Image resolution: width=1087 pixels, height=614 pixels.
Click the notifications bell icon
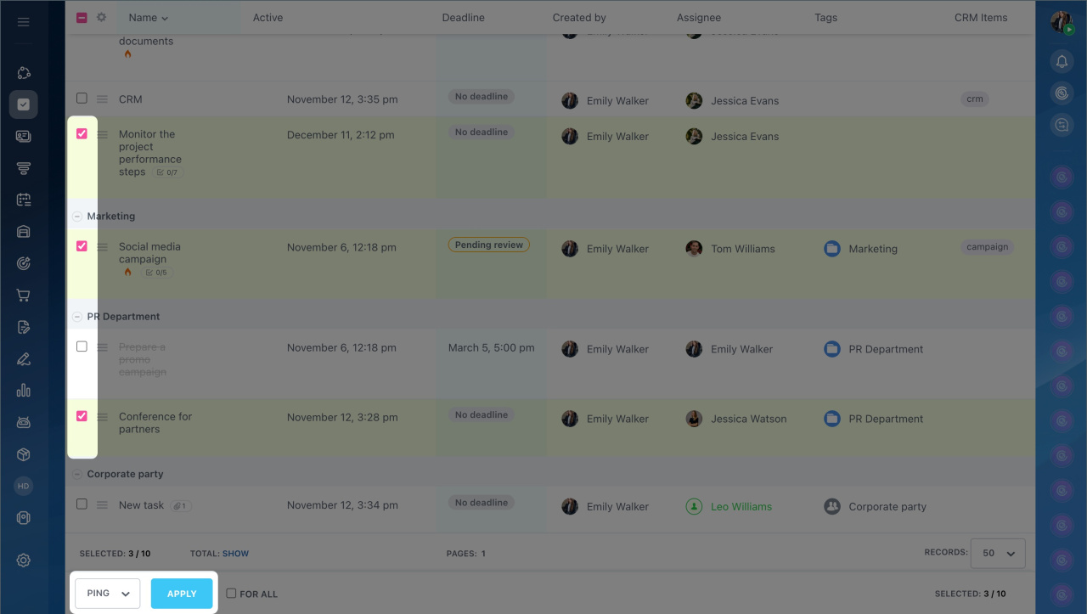(1062, 61)
